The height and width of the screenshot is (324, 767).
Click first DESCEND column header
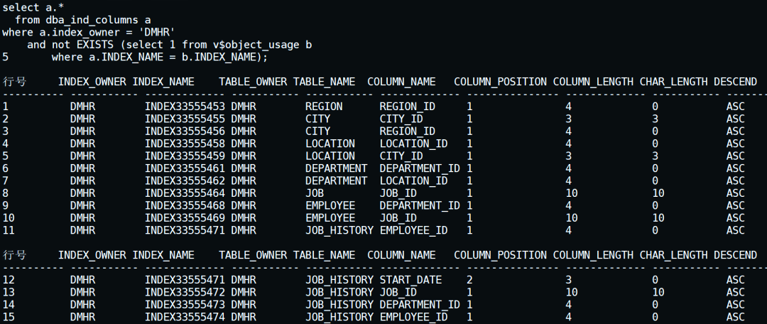(x=735, y=82)
